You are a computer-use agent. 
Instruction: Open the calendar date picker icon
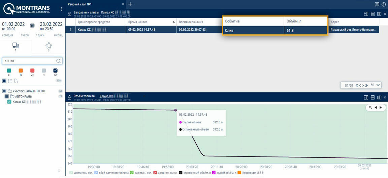[x=32, y=25]
